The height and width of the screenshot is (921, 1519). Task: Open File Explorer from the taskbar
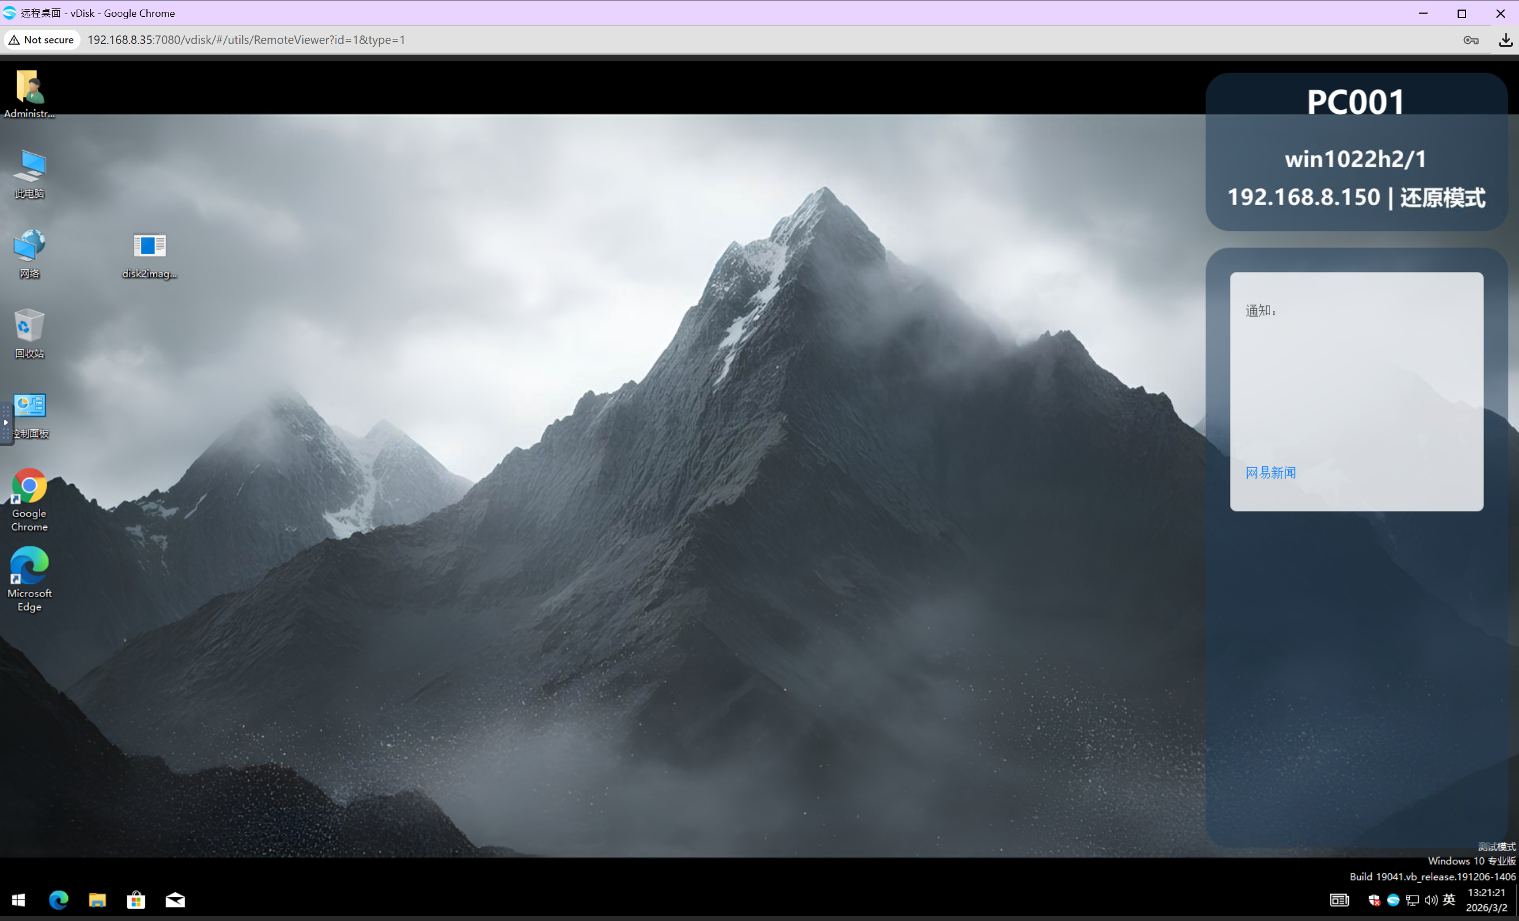[97, 900]
